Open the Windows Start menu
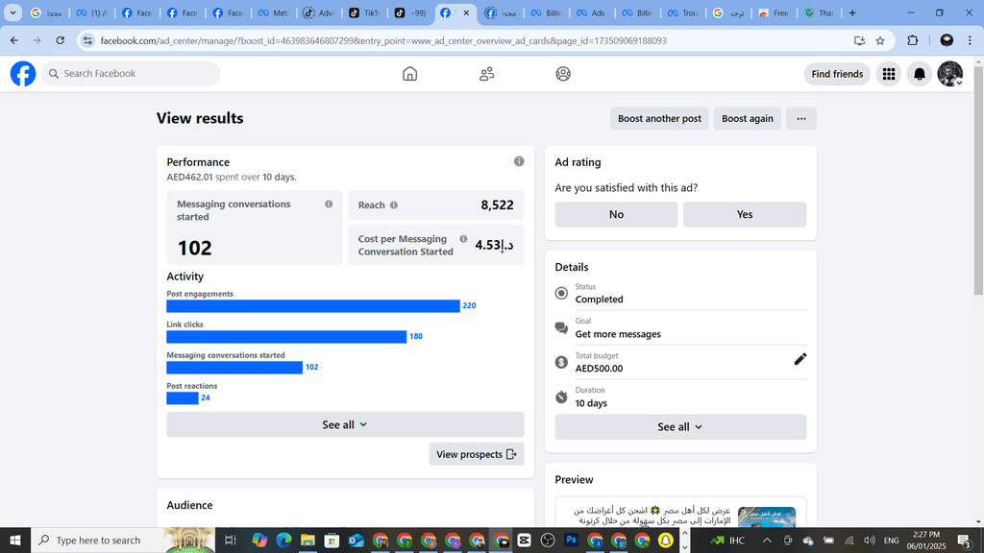The height and width of the screenshot is (553, 984). tap(15, 540)
